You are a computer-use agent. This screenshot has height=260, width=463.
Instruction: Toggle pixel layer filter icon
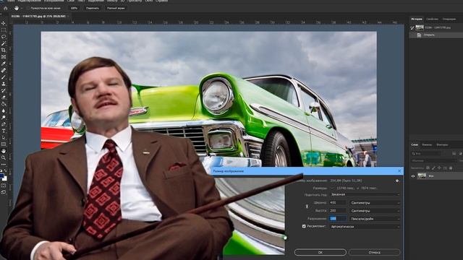point(454,153)
